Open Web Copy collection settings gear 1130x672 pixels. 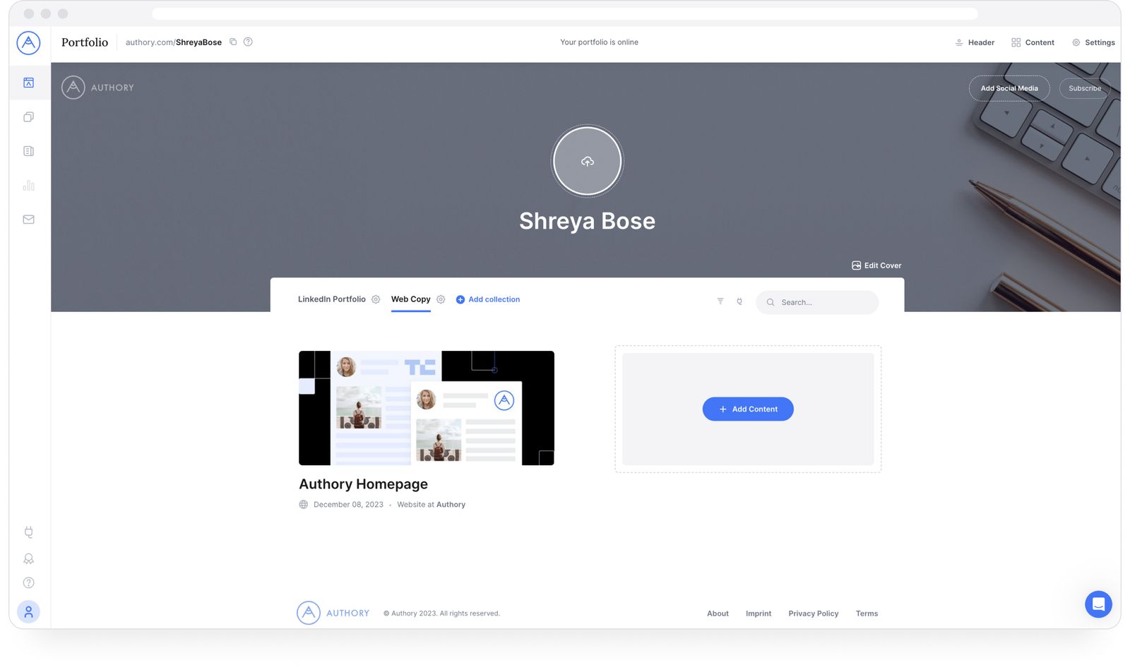pyautogui.click(x=441, y=300)
